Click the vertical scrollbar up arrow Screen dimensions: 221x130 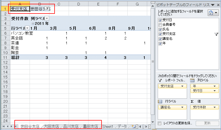pos(153,6)
